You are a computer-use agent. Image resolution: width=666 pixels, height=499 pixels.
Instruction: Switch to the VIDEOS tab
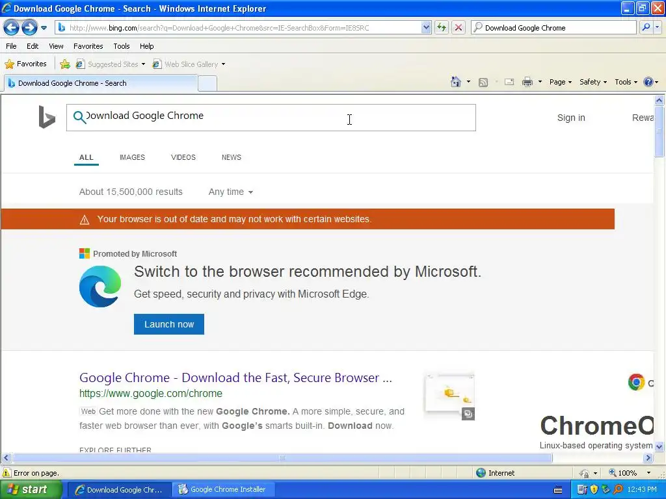[x=183, y=157]
